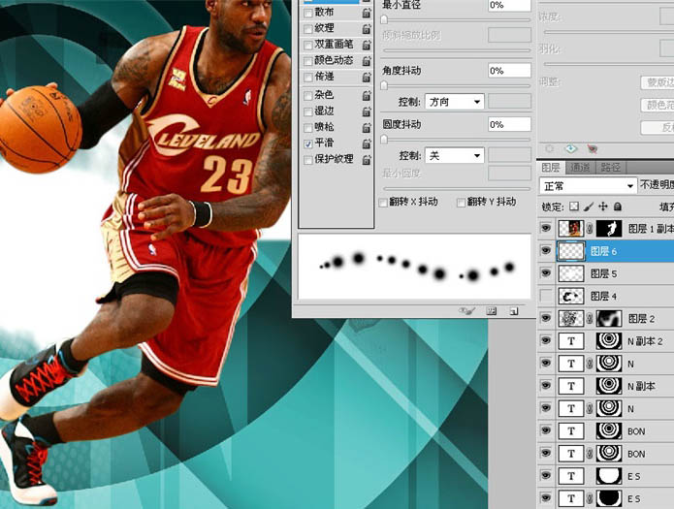This screenshot has height=509, width=674.
Task: Enable 湿边 checkbox
Action: pos(307,111)
